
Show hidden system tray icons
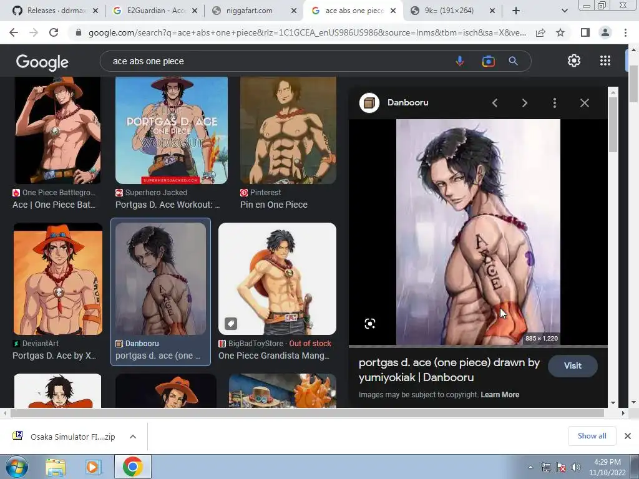(x=530, y=467)
